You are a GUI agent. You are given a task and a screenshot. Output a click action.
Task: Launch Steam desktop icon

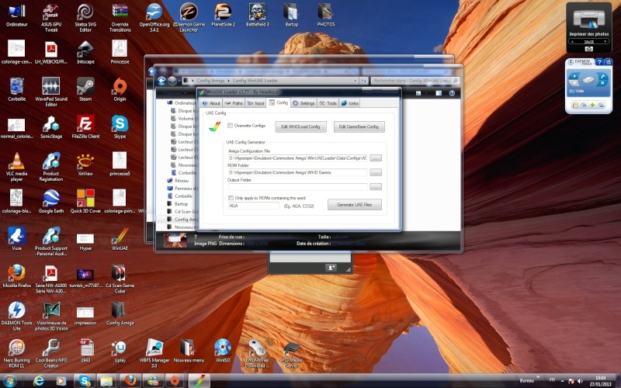pyautogui.click(x=85, y=89)
